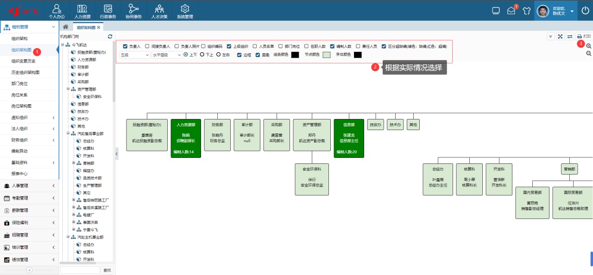This screenshot has width=593, height=275.
Task: Zoom out the org chart
Action: click(x=588, y=54)
